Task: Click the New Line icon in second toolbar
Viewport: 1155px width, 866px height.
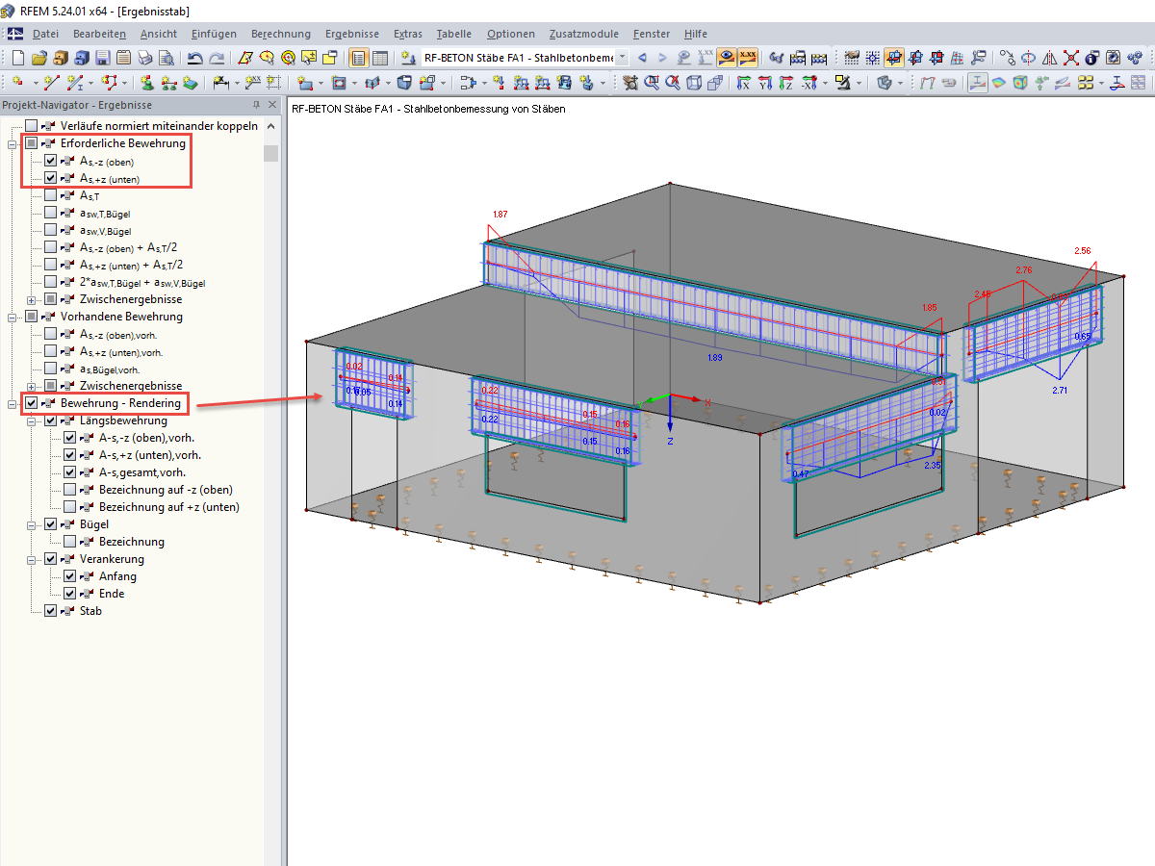Action: 52,83
